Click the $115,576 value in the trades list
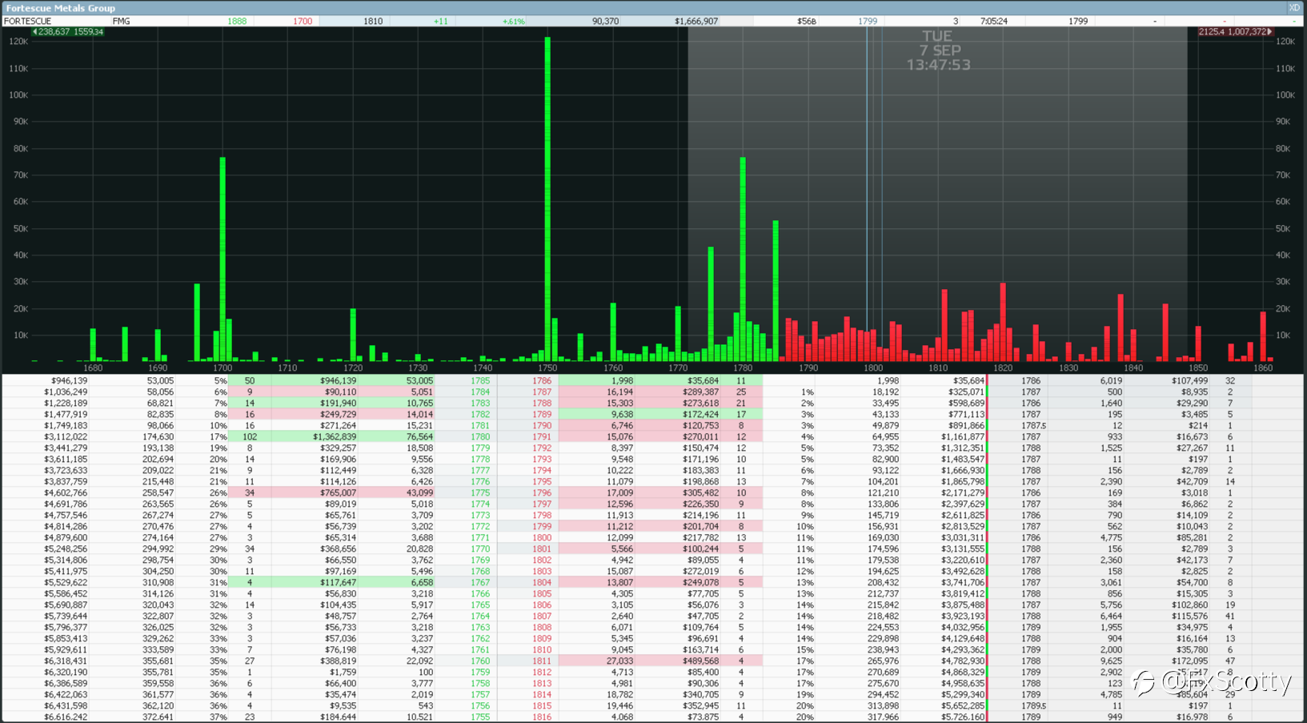 (1189, 617)
